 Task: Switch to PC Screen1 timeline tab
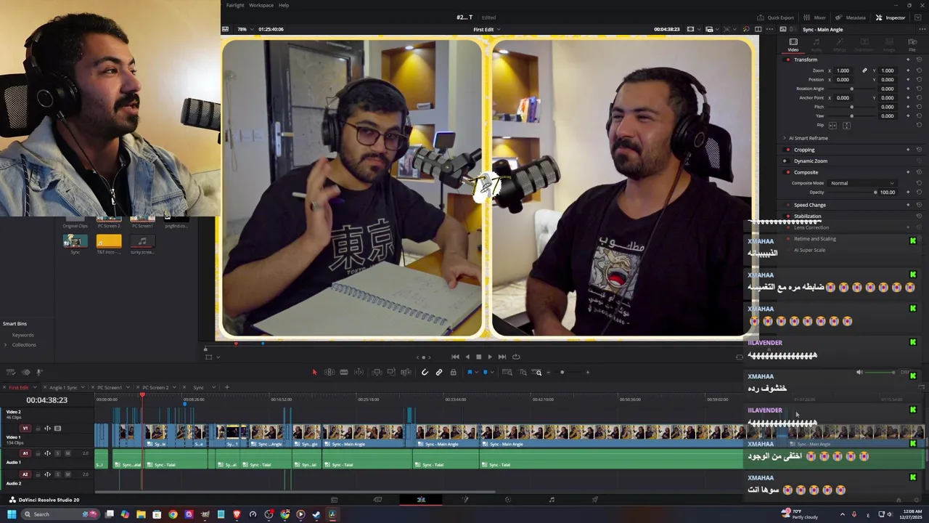point(110,387)
